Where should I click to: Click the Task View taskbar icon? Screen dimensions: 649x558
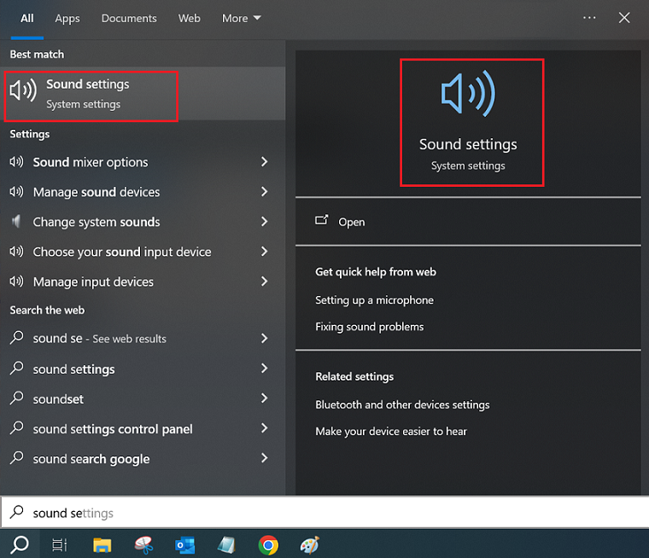coord(60,544)
